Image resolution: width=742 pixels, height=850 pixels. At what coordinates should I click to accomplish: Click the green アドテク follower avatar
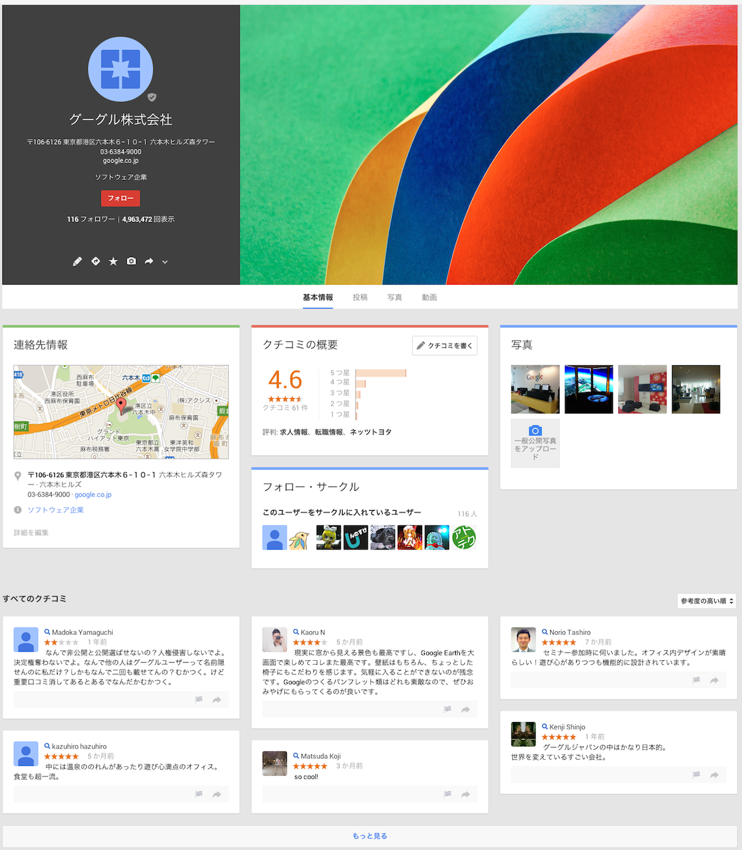point(464,537)
